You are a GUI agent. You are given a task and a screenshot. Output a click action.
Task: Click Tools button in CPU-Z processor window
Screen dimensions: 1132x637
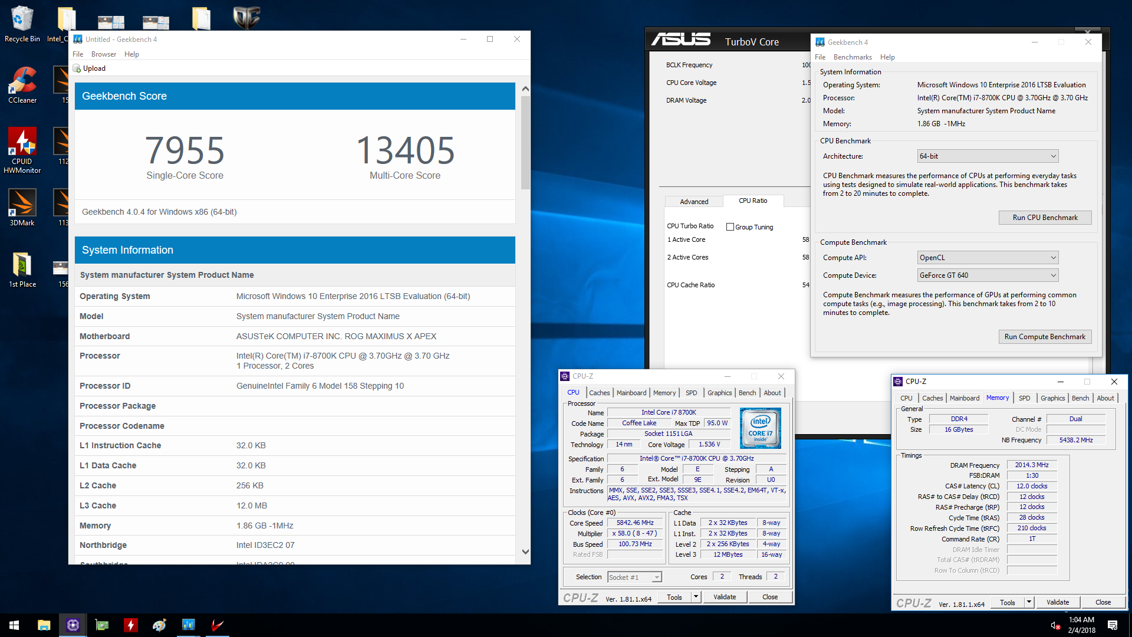point(674,597)
